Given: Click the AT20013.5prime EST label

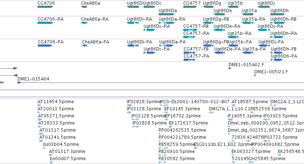Looking at the screenshot, I should point(56,109).
